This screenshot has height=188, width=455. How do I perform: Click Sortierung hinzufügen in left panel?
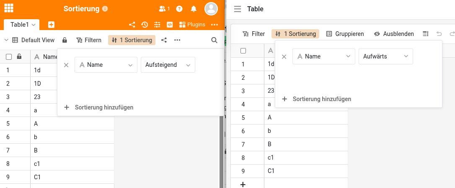(x=99, y=107)
